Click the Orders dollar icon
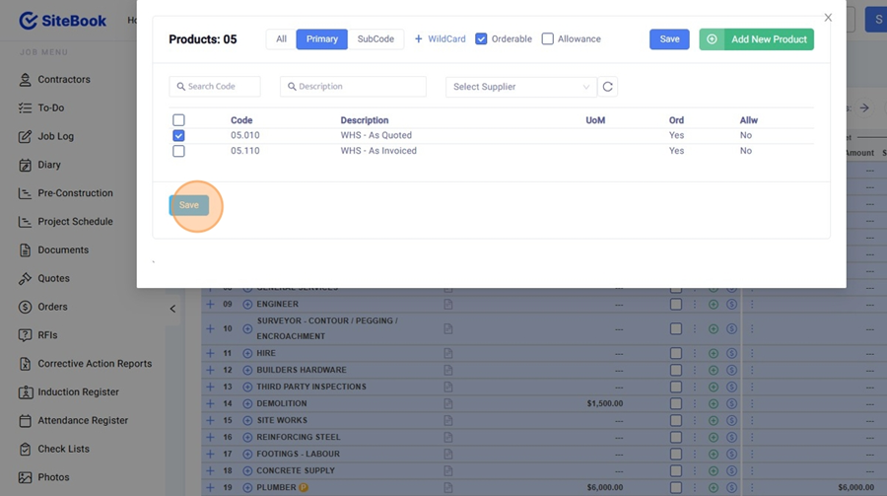Screen dimensions: 887x496 coord(26,307)
